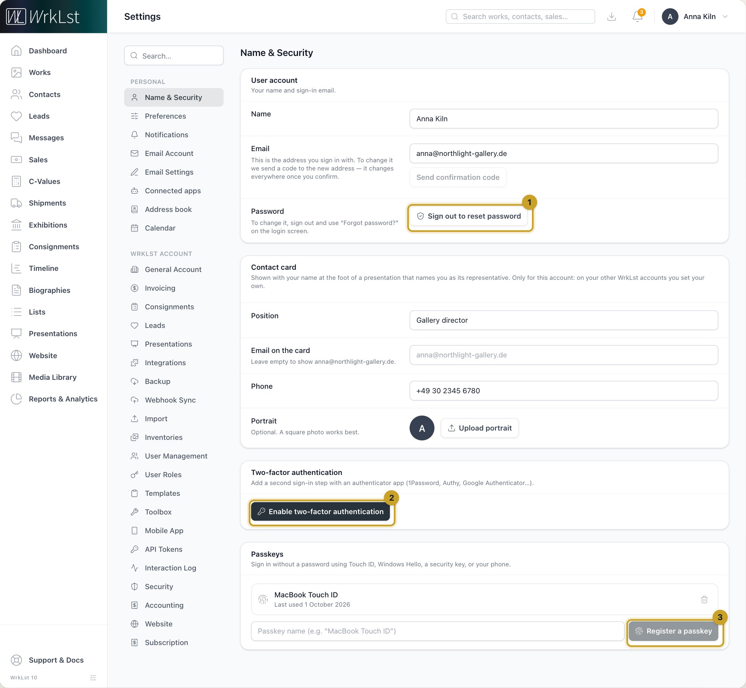Viewport: 746px width, 688px height.
Task: Open User Management settings
Action: [x=174, y=456]
